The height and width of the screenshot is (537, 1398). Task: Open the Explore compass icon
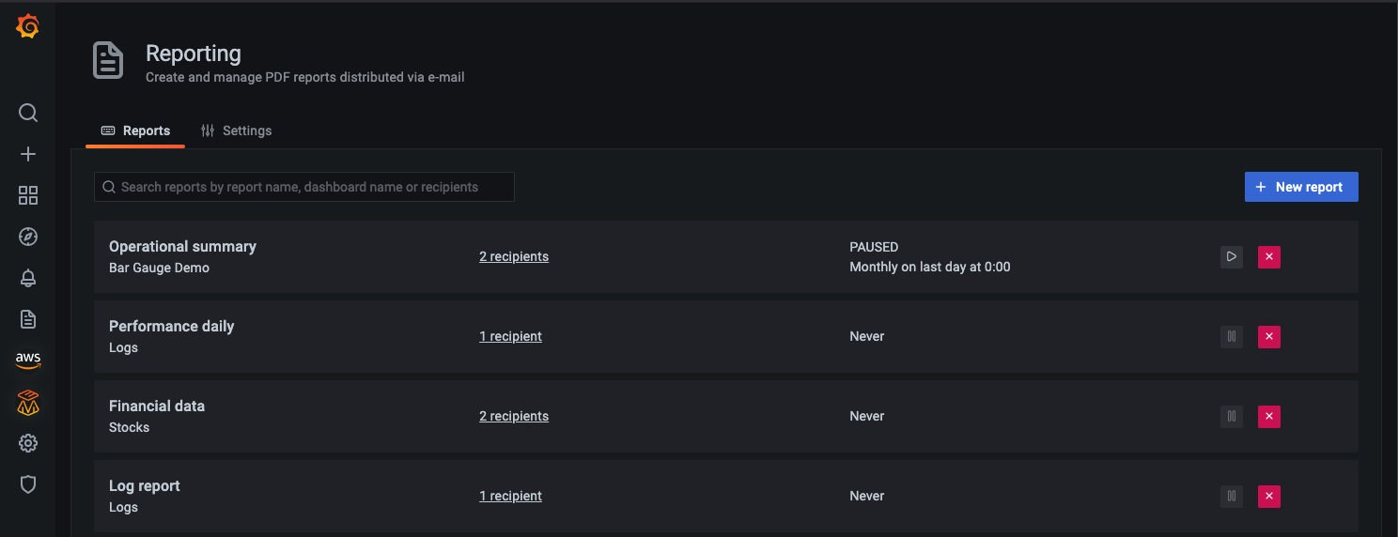pyautogui.click(x=28, y=237)
